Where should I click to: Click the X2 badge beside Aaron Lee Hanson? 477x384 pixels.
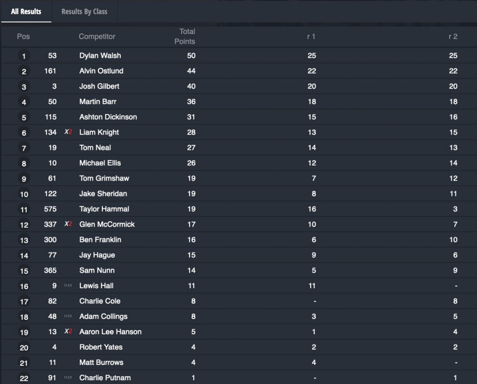click(68, 332)
